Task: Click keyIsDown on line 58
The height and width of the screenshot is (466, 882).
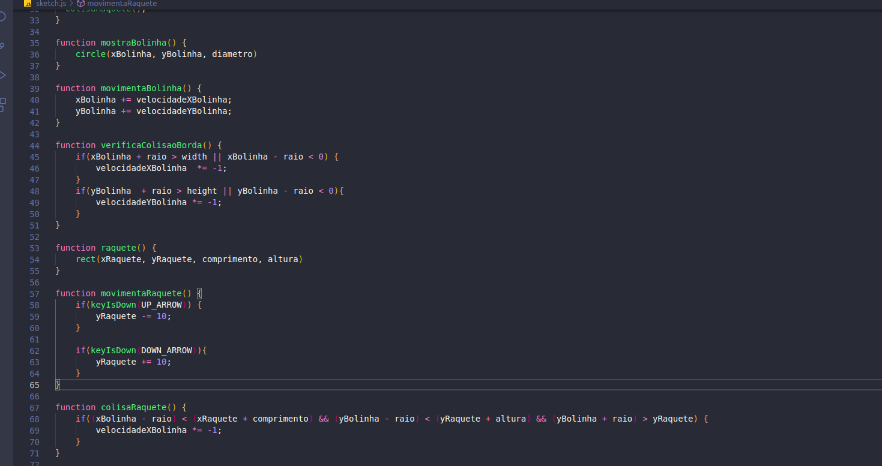Action: click(x=113, y=305)
